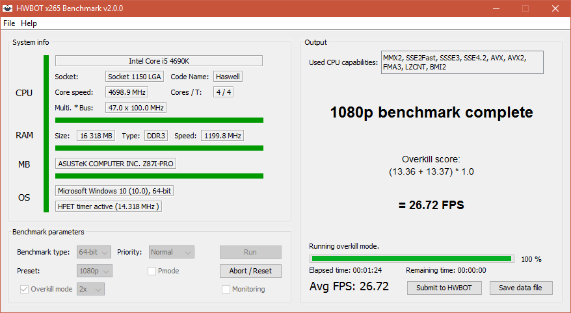Click Save data file button

tap(521, 288)
